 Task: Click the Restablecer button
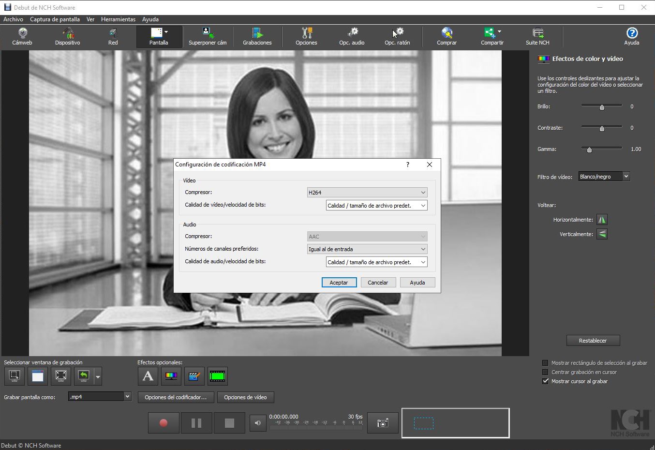tap(593, 341)
